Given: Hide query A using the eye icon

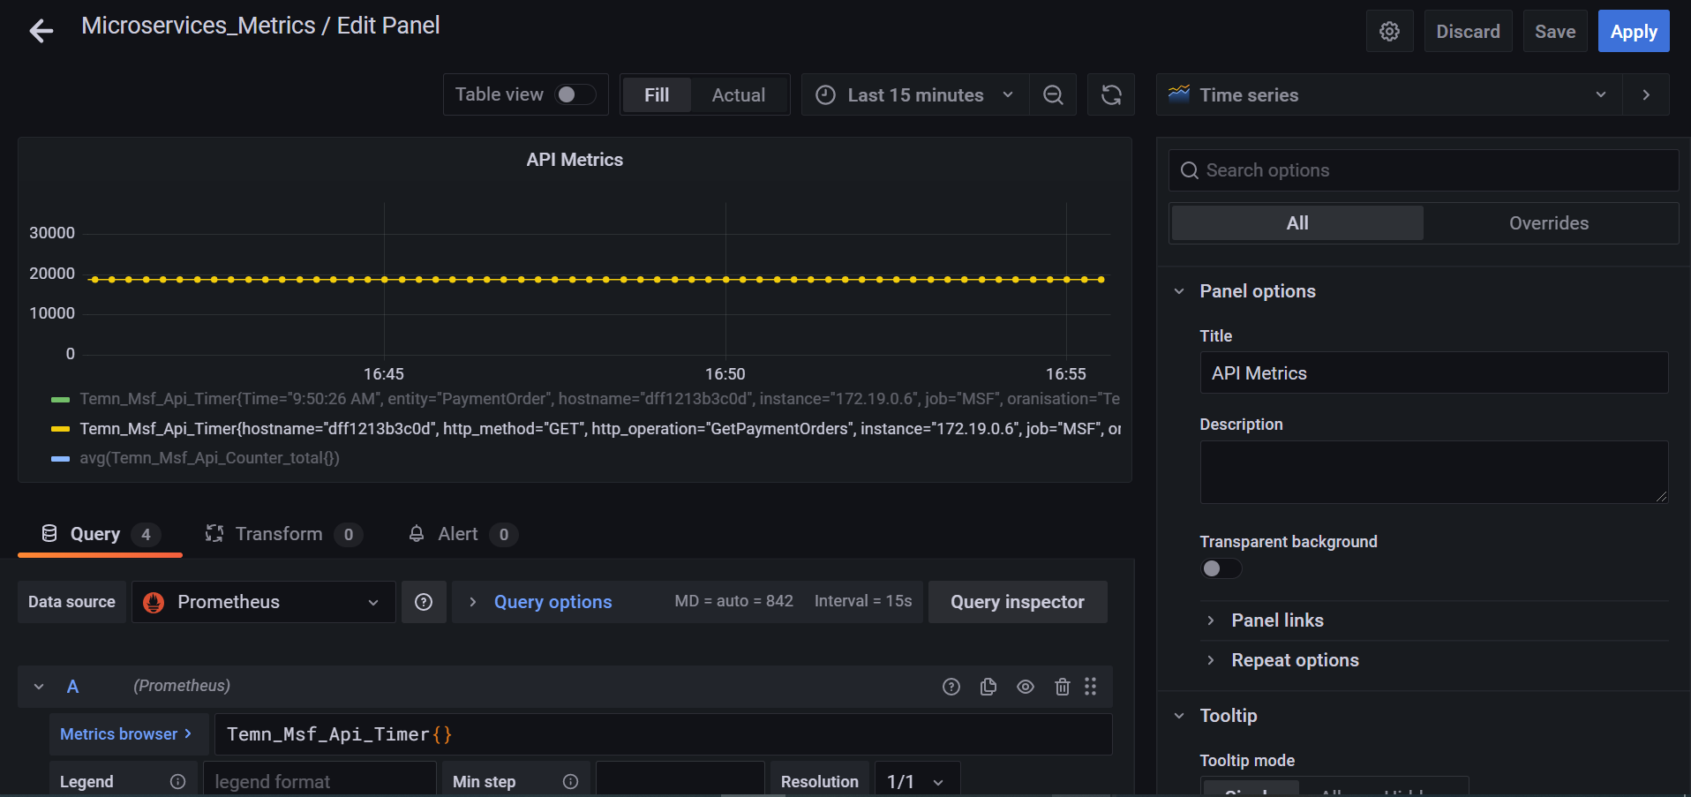Looking at the screenshot, I should click(x=1025, y=687).
